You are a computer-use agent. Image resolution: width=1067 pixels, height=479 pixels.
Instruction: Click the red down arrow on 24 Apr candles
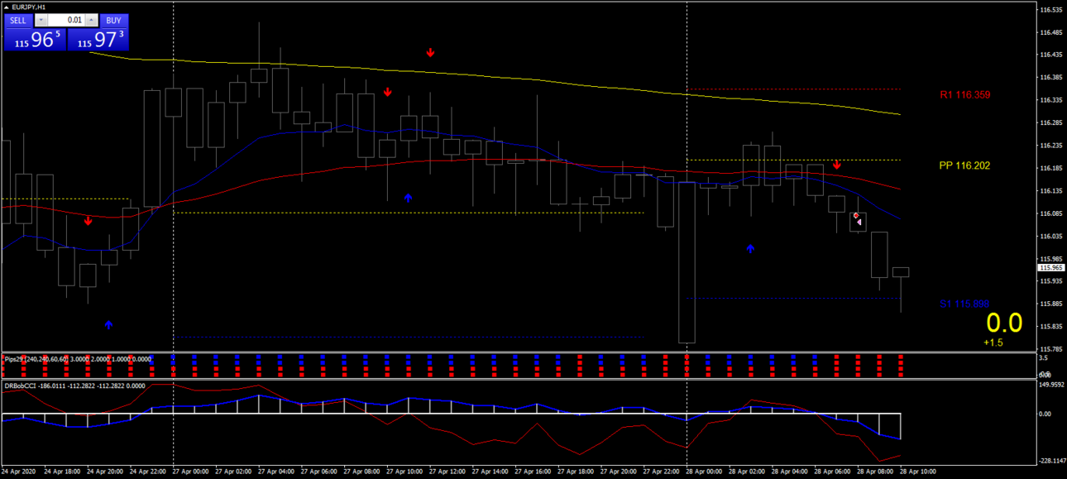(x=88, y=221)
